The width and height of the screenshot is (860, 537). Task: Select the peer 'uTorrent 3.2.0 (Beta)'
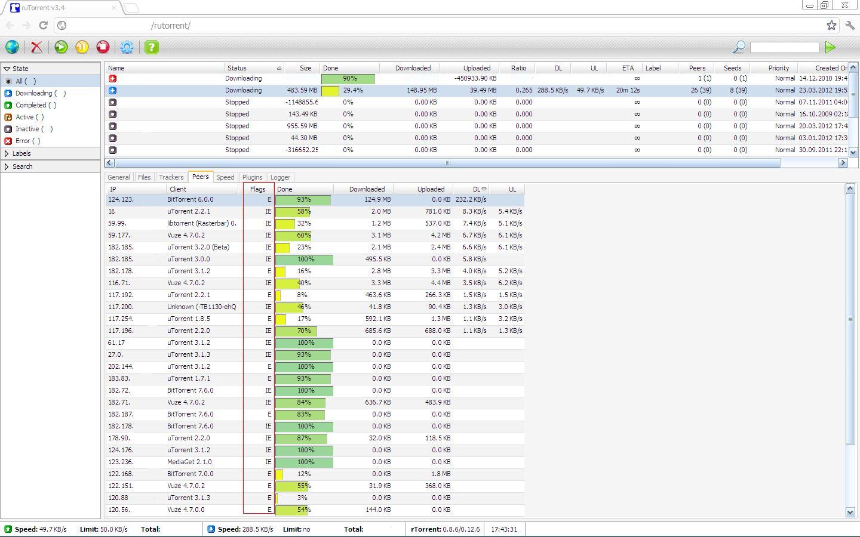(x=315, y=248)
